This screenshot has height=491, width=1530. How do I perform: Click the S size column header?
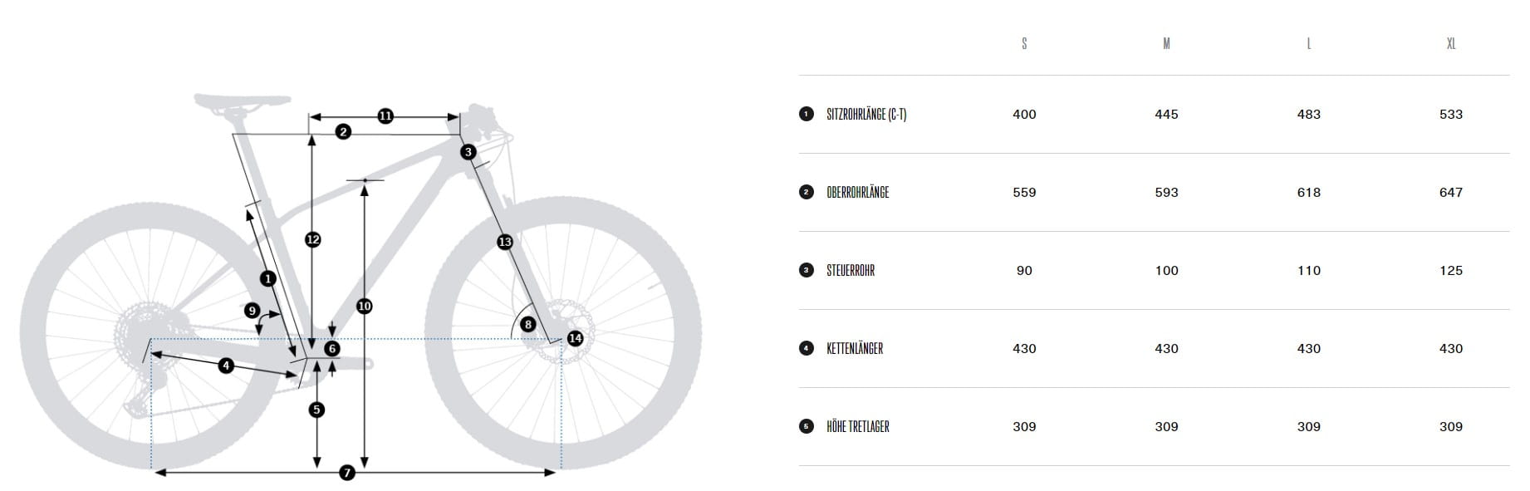point(1024,43)
